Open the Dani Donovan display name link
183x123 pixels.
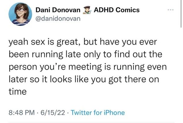[58, 10]
